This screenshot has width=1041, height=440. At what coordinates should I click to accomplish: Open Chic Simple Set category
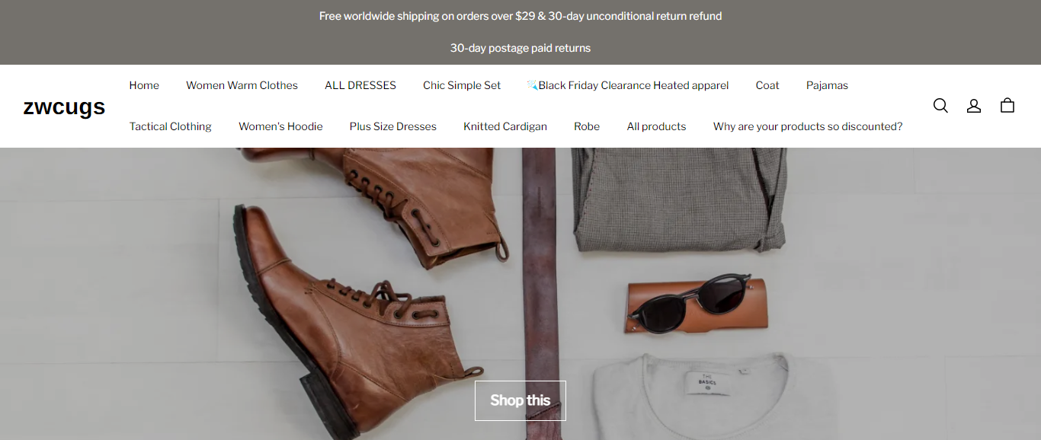point(462,85)
